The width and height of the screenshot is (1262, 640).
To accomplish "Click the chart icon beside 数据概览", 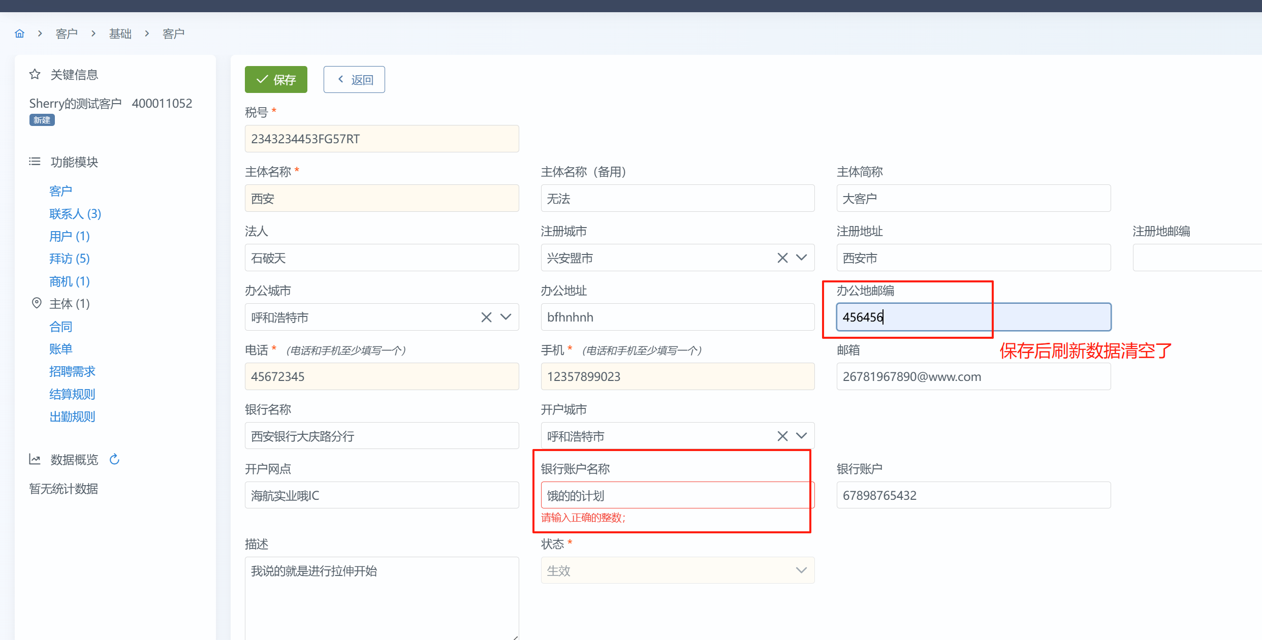I will (35, 459).
